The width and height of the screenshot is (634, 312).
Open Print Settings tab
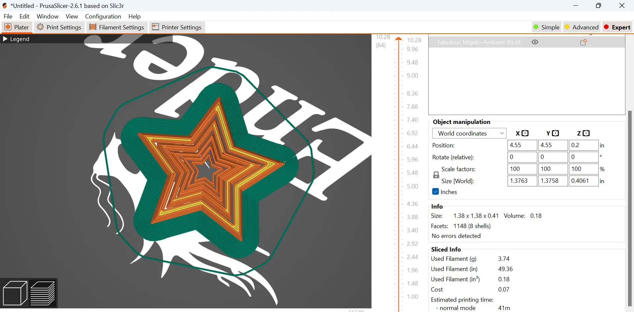pyautogui.click(x=59, y=27)
